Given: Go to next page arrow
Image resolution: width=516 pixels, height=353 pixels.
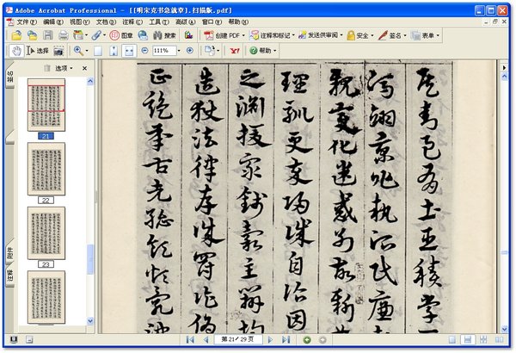Looking at the screenshot, I should pos(270,339).
